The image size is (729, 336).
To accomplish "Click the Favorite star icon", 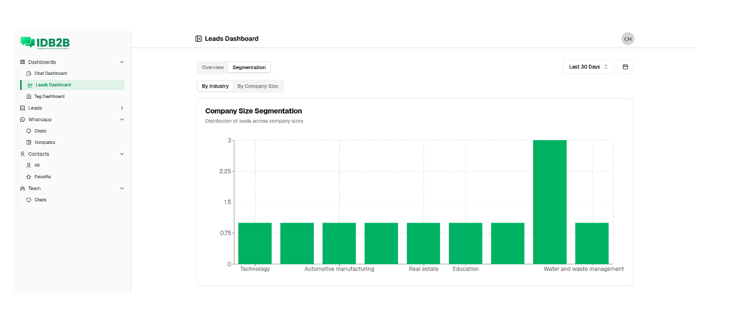I will [29, 177].
